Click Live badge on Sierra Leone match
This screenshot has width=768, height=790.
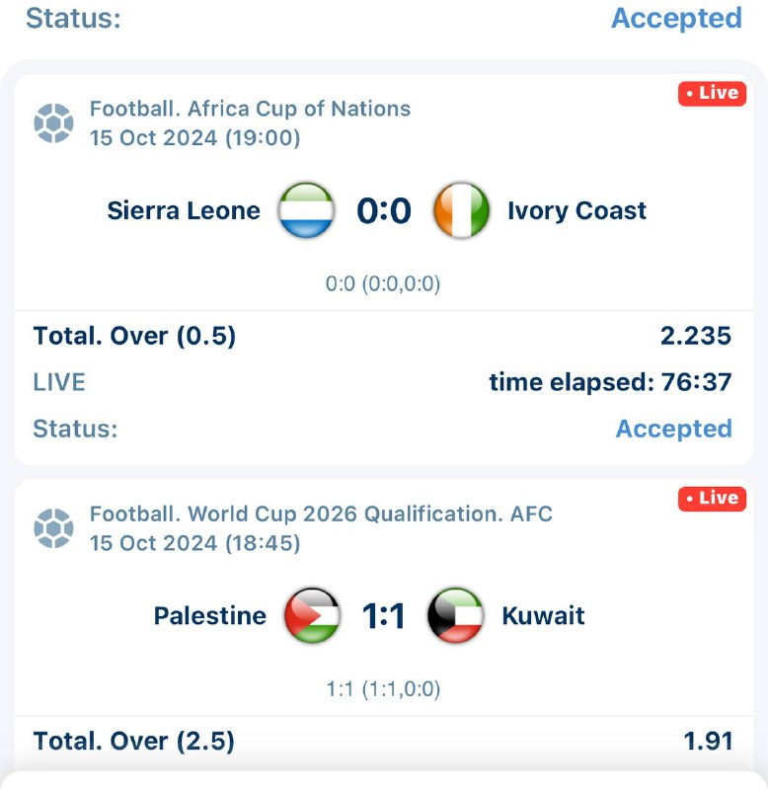coord(712,93)
